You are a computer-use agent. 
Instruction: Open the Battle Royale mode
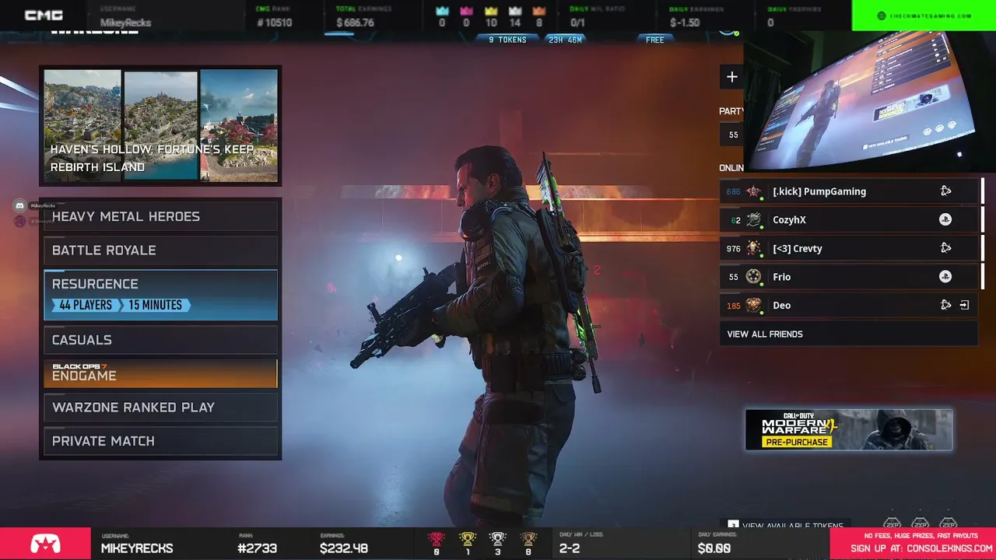click(x=160, y=250)
